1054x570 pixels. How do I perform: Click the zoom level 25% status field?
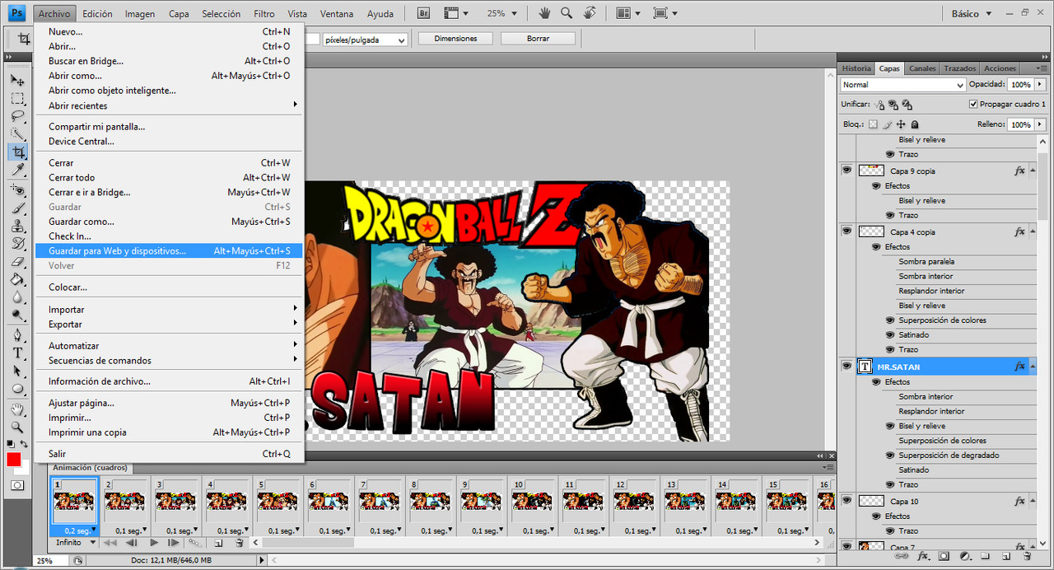[x=51, y=561]
